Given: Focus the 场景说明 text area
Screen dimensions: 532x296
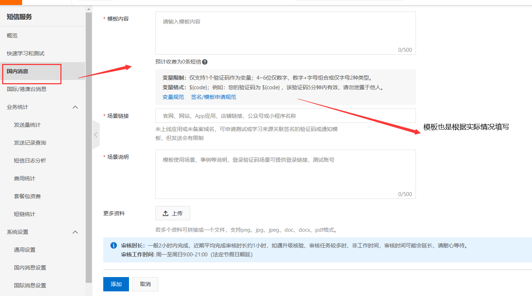Looking at the screenshot, I should (285, 174).
